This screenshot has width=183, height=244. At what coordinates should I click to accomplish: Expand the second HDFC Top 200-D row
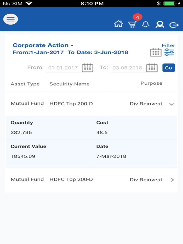point(173,179)
